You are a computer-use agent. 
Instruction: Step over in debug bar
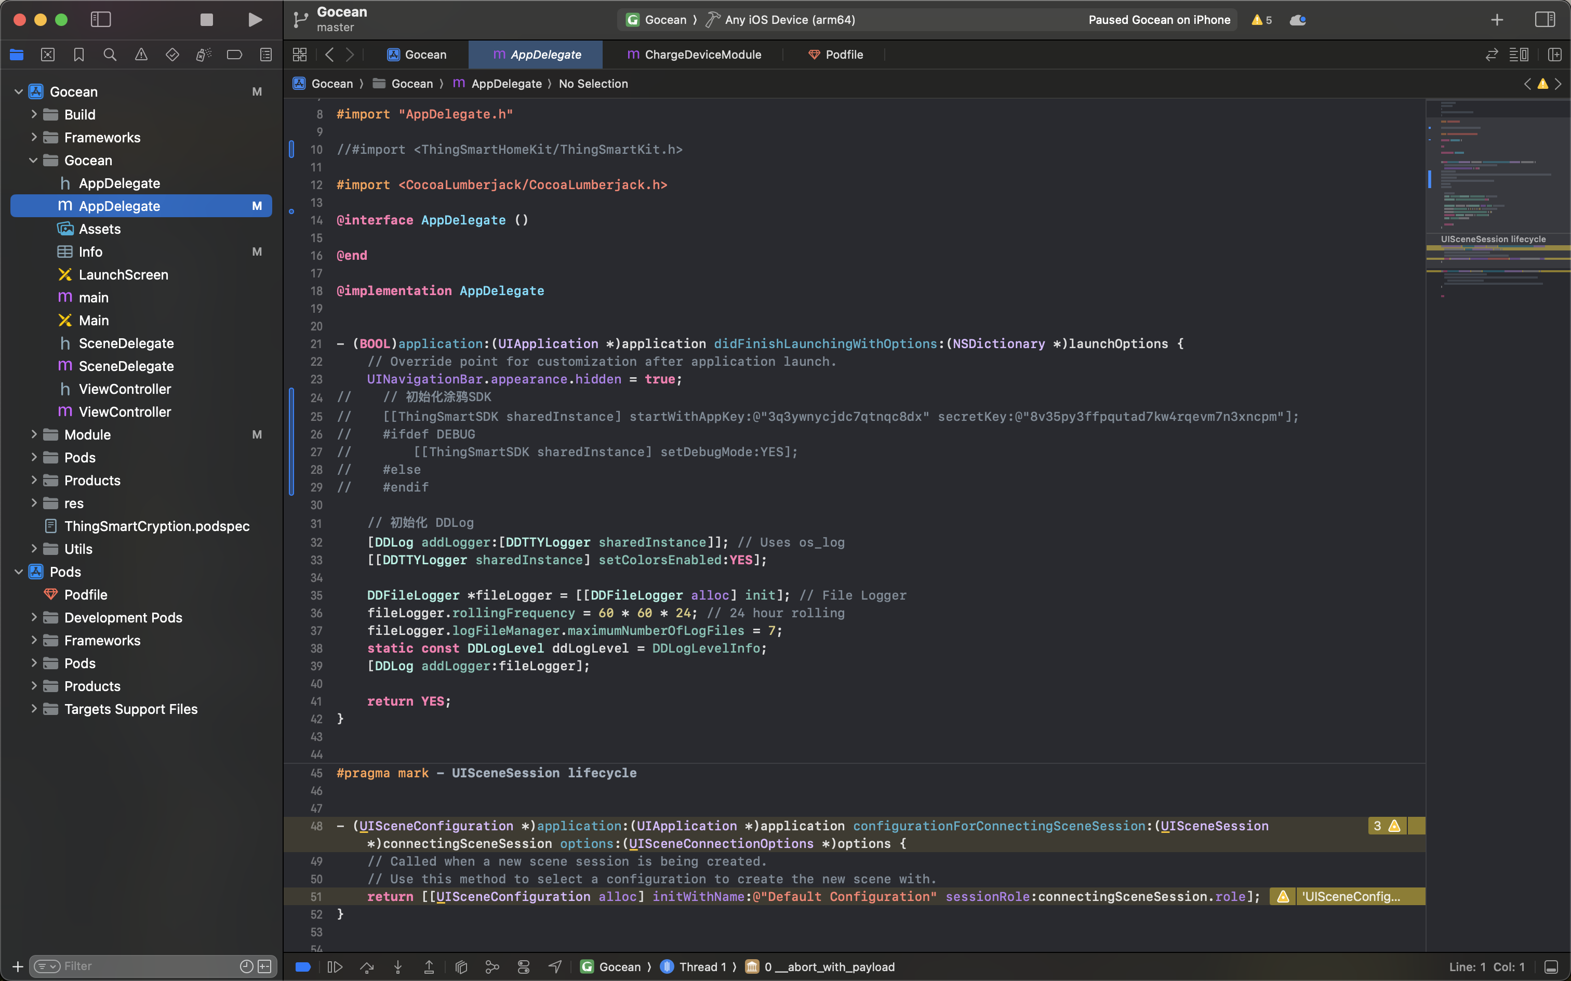click(367, 967)
